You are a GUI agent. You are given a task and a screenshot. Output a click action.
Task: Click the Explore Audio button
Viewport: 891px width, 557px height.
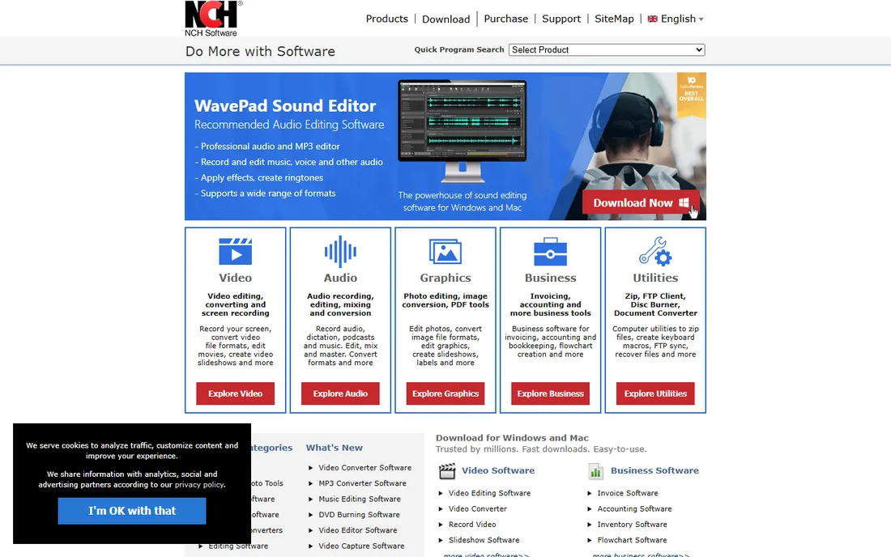coord(340,393)
